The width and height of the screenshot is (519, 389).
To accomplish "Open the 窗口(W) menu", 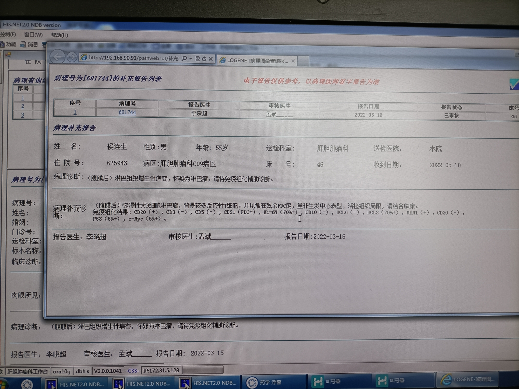I will point(33,35).
